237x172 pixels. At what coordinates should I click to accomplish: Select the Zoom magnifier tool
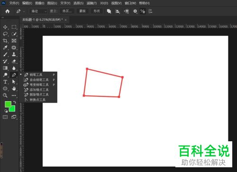coord(5,95)
